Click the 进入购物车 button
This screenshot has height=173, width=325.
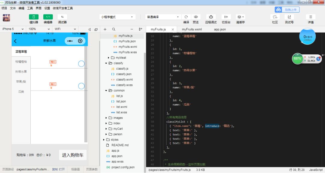coord(73,155)
